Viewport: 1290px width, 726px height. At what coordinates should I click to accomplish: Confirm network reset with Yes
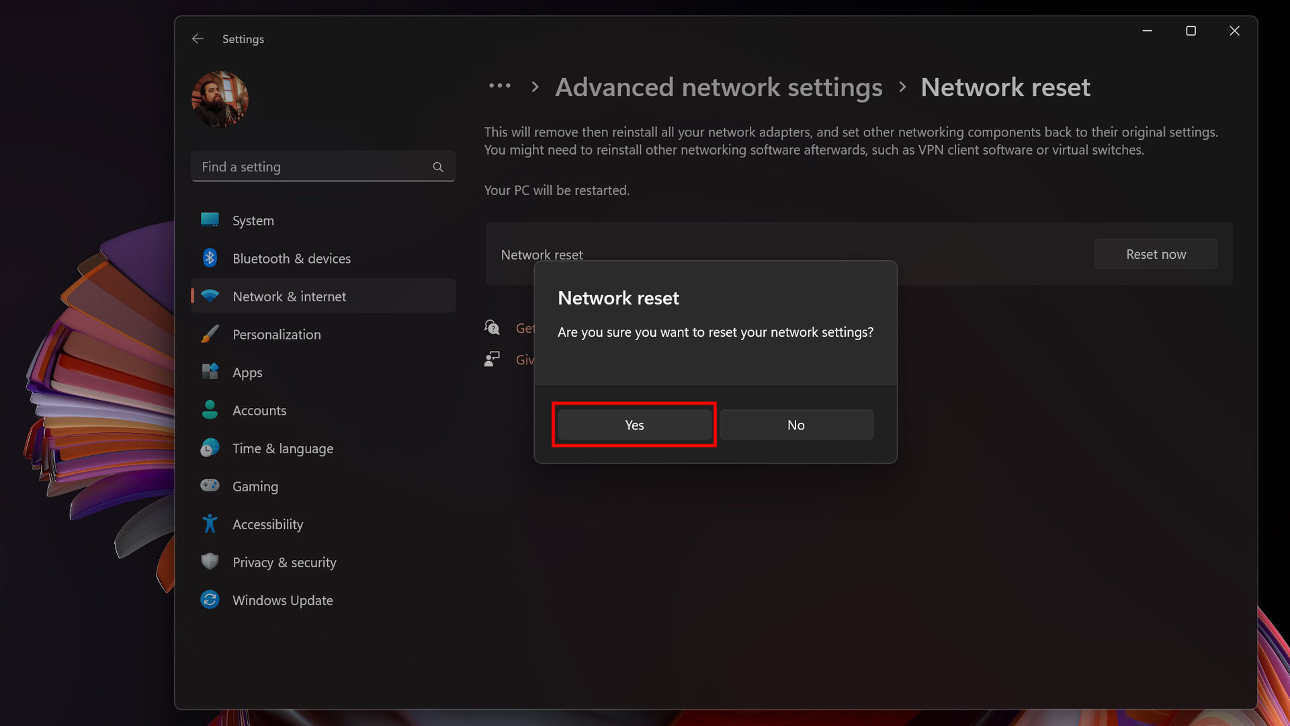coord(634,425)
